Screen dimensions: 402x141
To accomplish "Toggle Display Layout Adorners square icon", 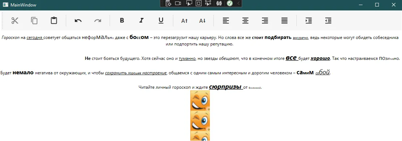I will click(198, 3).
